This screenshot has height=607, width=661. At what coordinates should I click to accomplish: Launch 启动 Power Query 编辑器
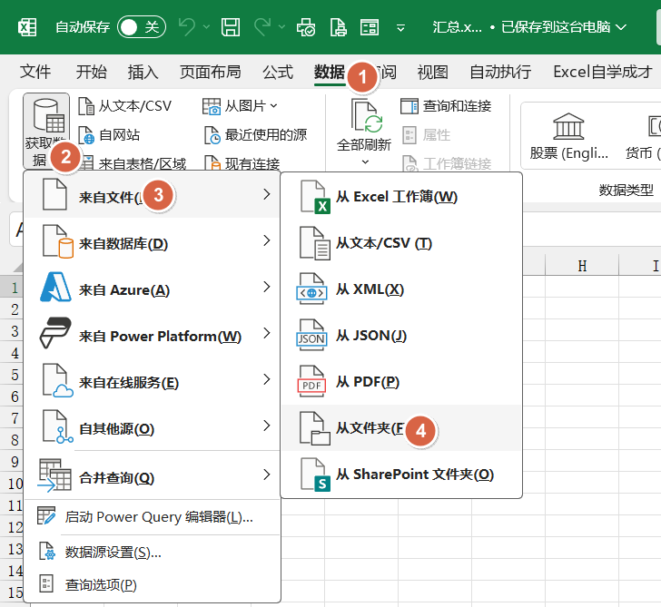click(x=158, y=517)
